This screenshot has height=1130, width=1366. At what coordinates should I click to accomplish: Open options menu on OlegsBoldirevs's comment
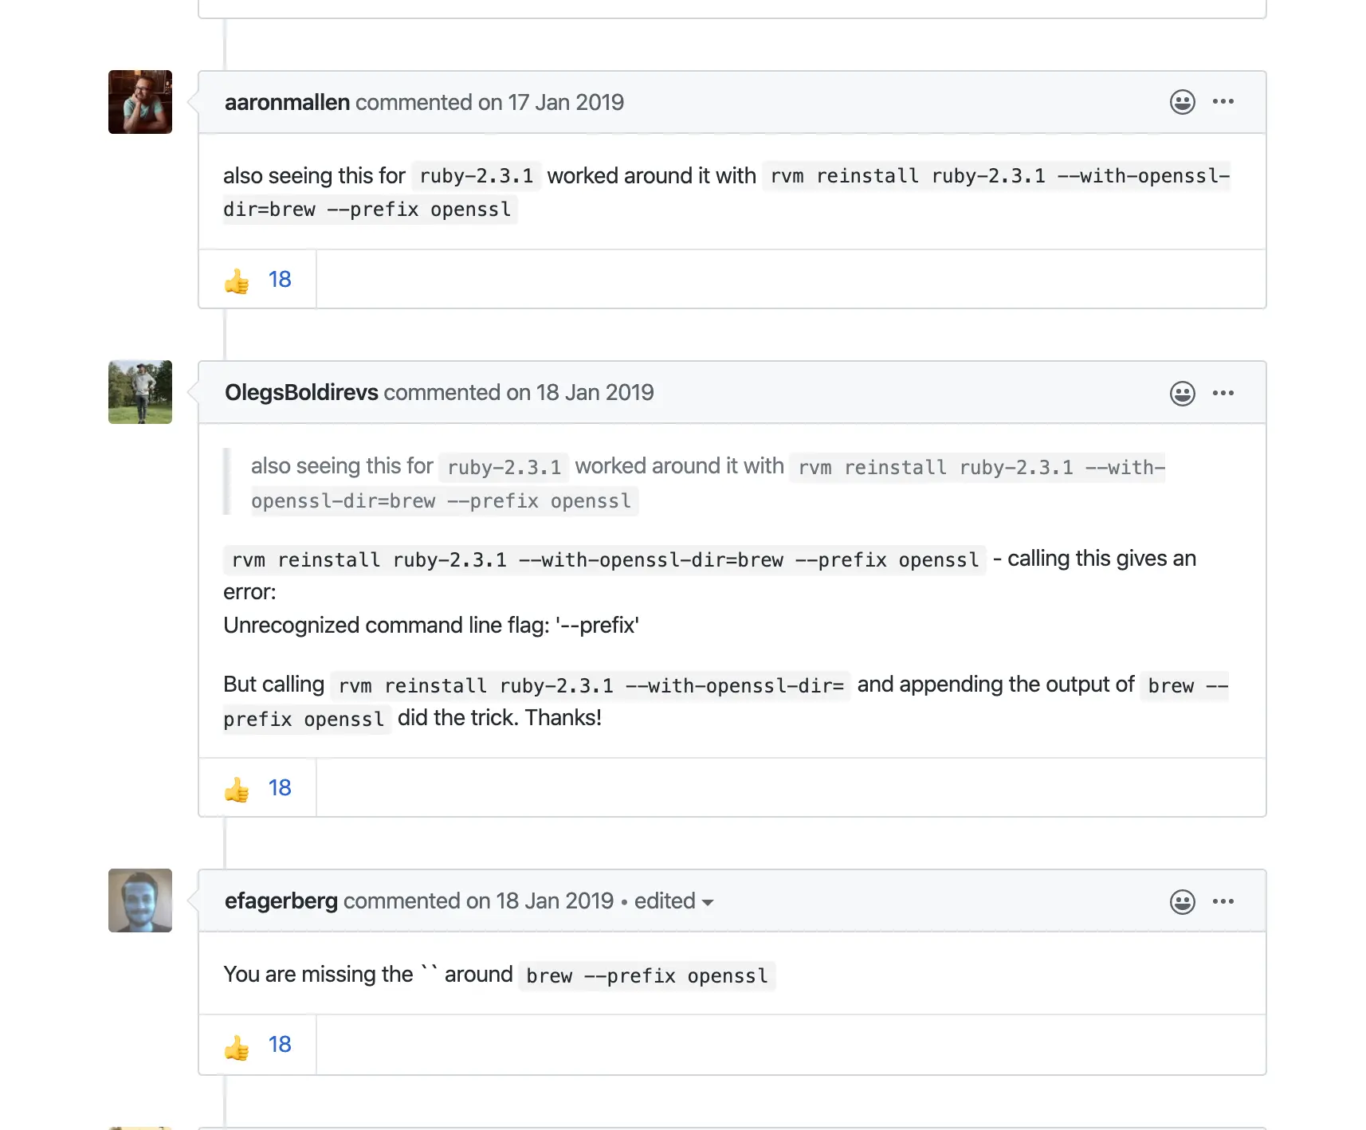[1223, 393]
